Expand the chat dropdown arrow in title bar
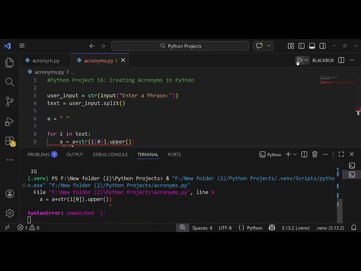The width and height of the screenshot is (361, 271). coord(268,46)
